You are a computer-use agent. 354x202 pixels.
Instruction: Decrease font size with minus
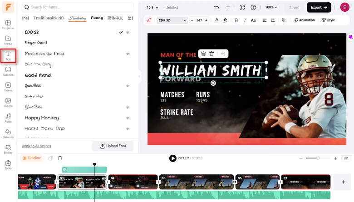192,20
